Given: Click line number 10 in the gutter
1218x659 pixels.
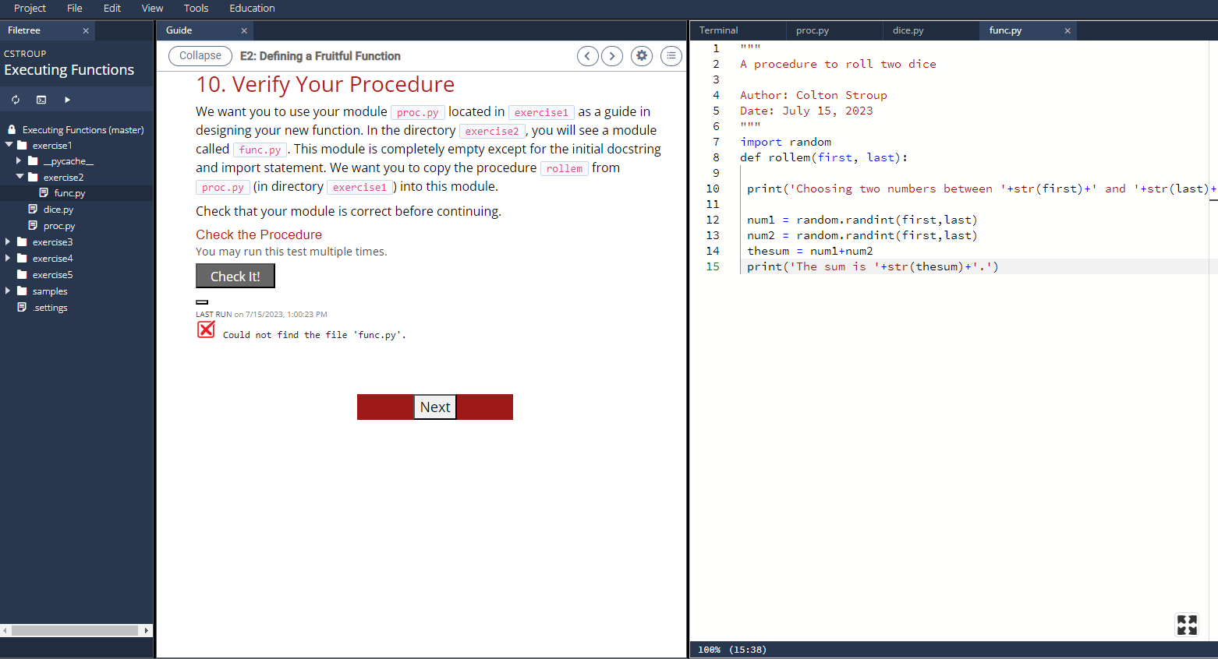Looking at the screenshot, I should [713, 189].
